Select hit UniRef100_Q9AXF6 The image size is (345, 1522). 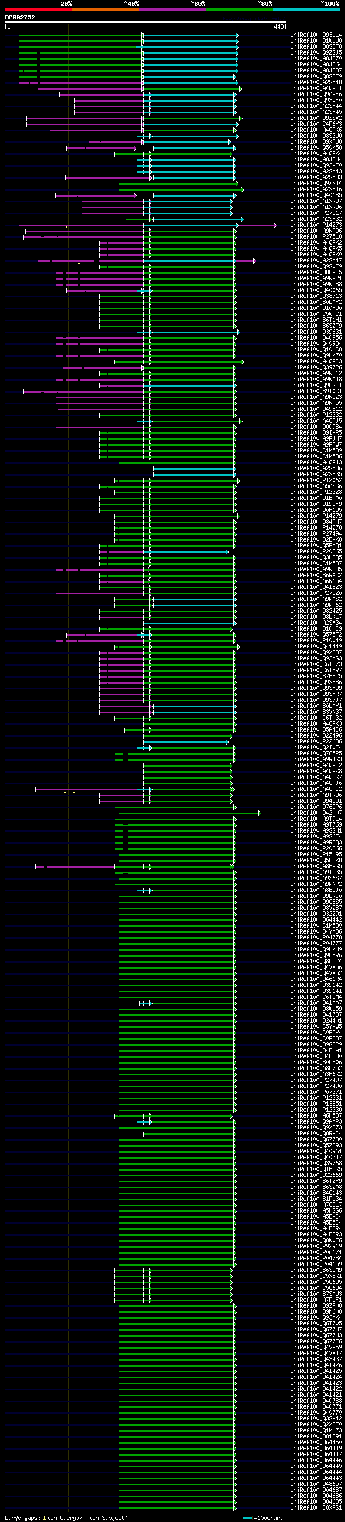316,94
